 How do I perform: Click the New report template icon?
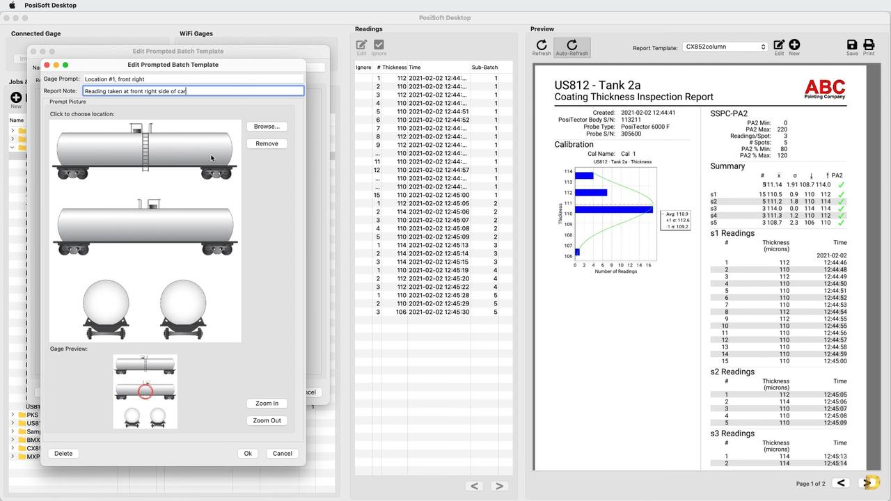point(794,46)
